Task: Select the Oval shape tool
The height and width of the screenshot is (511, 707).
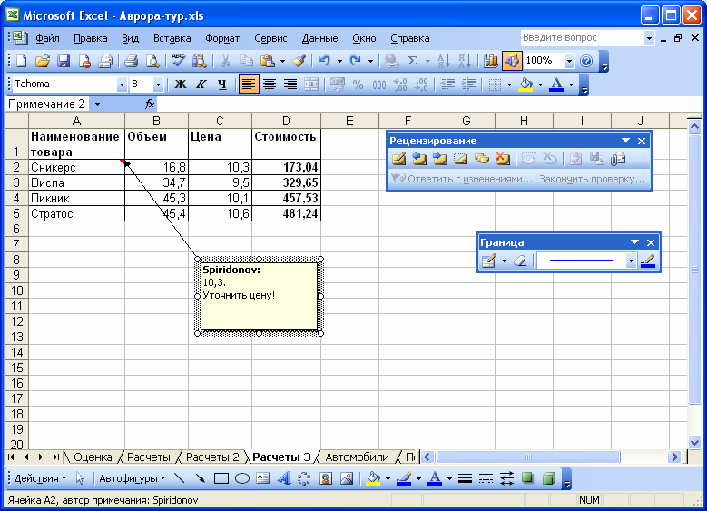Action: click(242, 478)
